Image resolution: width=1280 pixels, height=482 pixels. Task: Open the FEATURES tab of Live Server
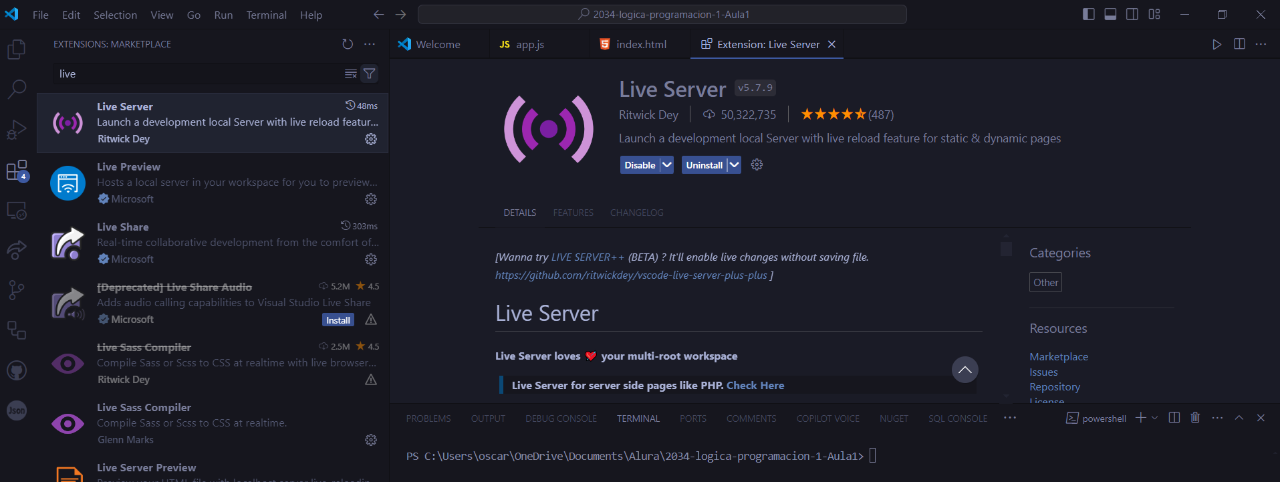click(x=573, y=213)
